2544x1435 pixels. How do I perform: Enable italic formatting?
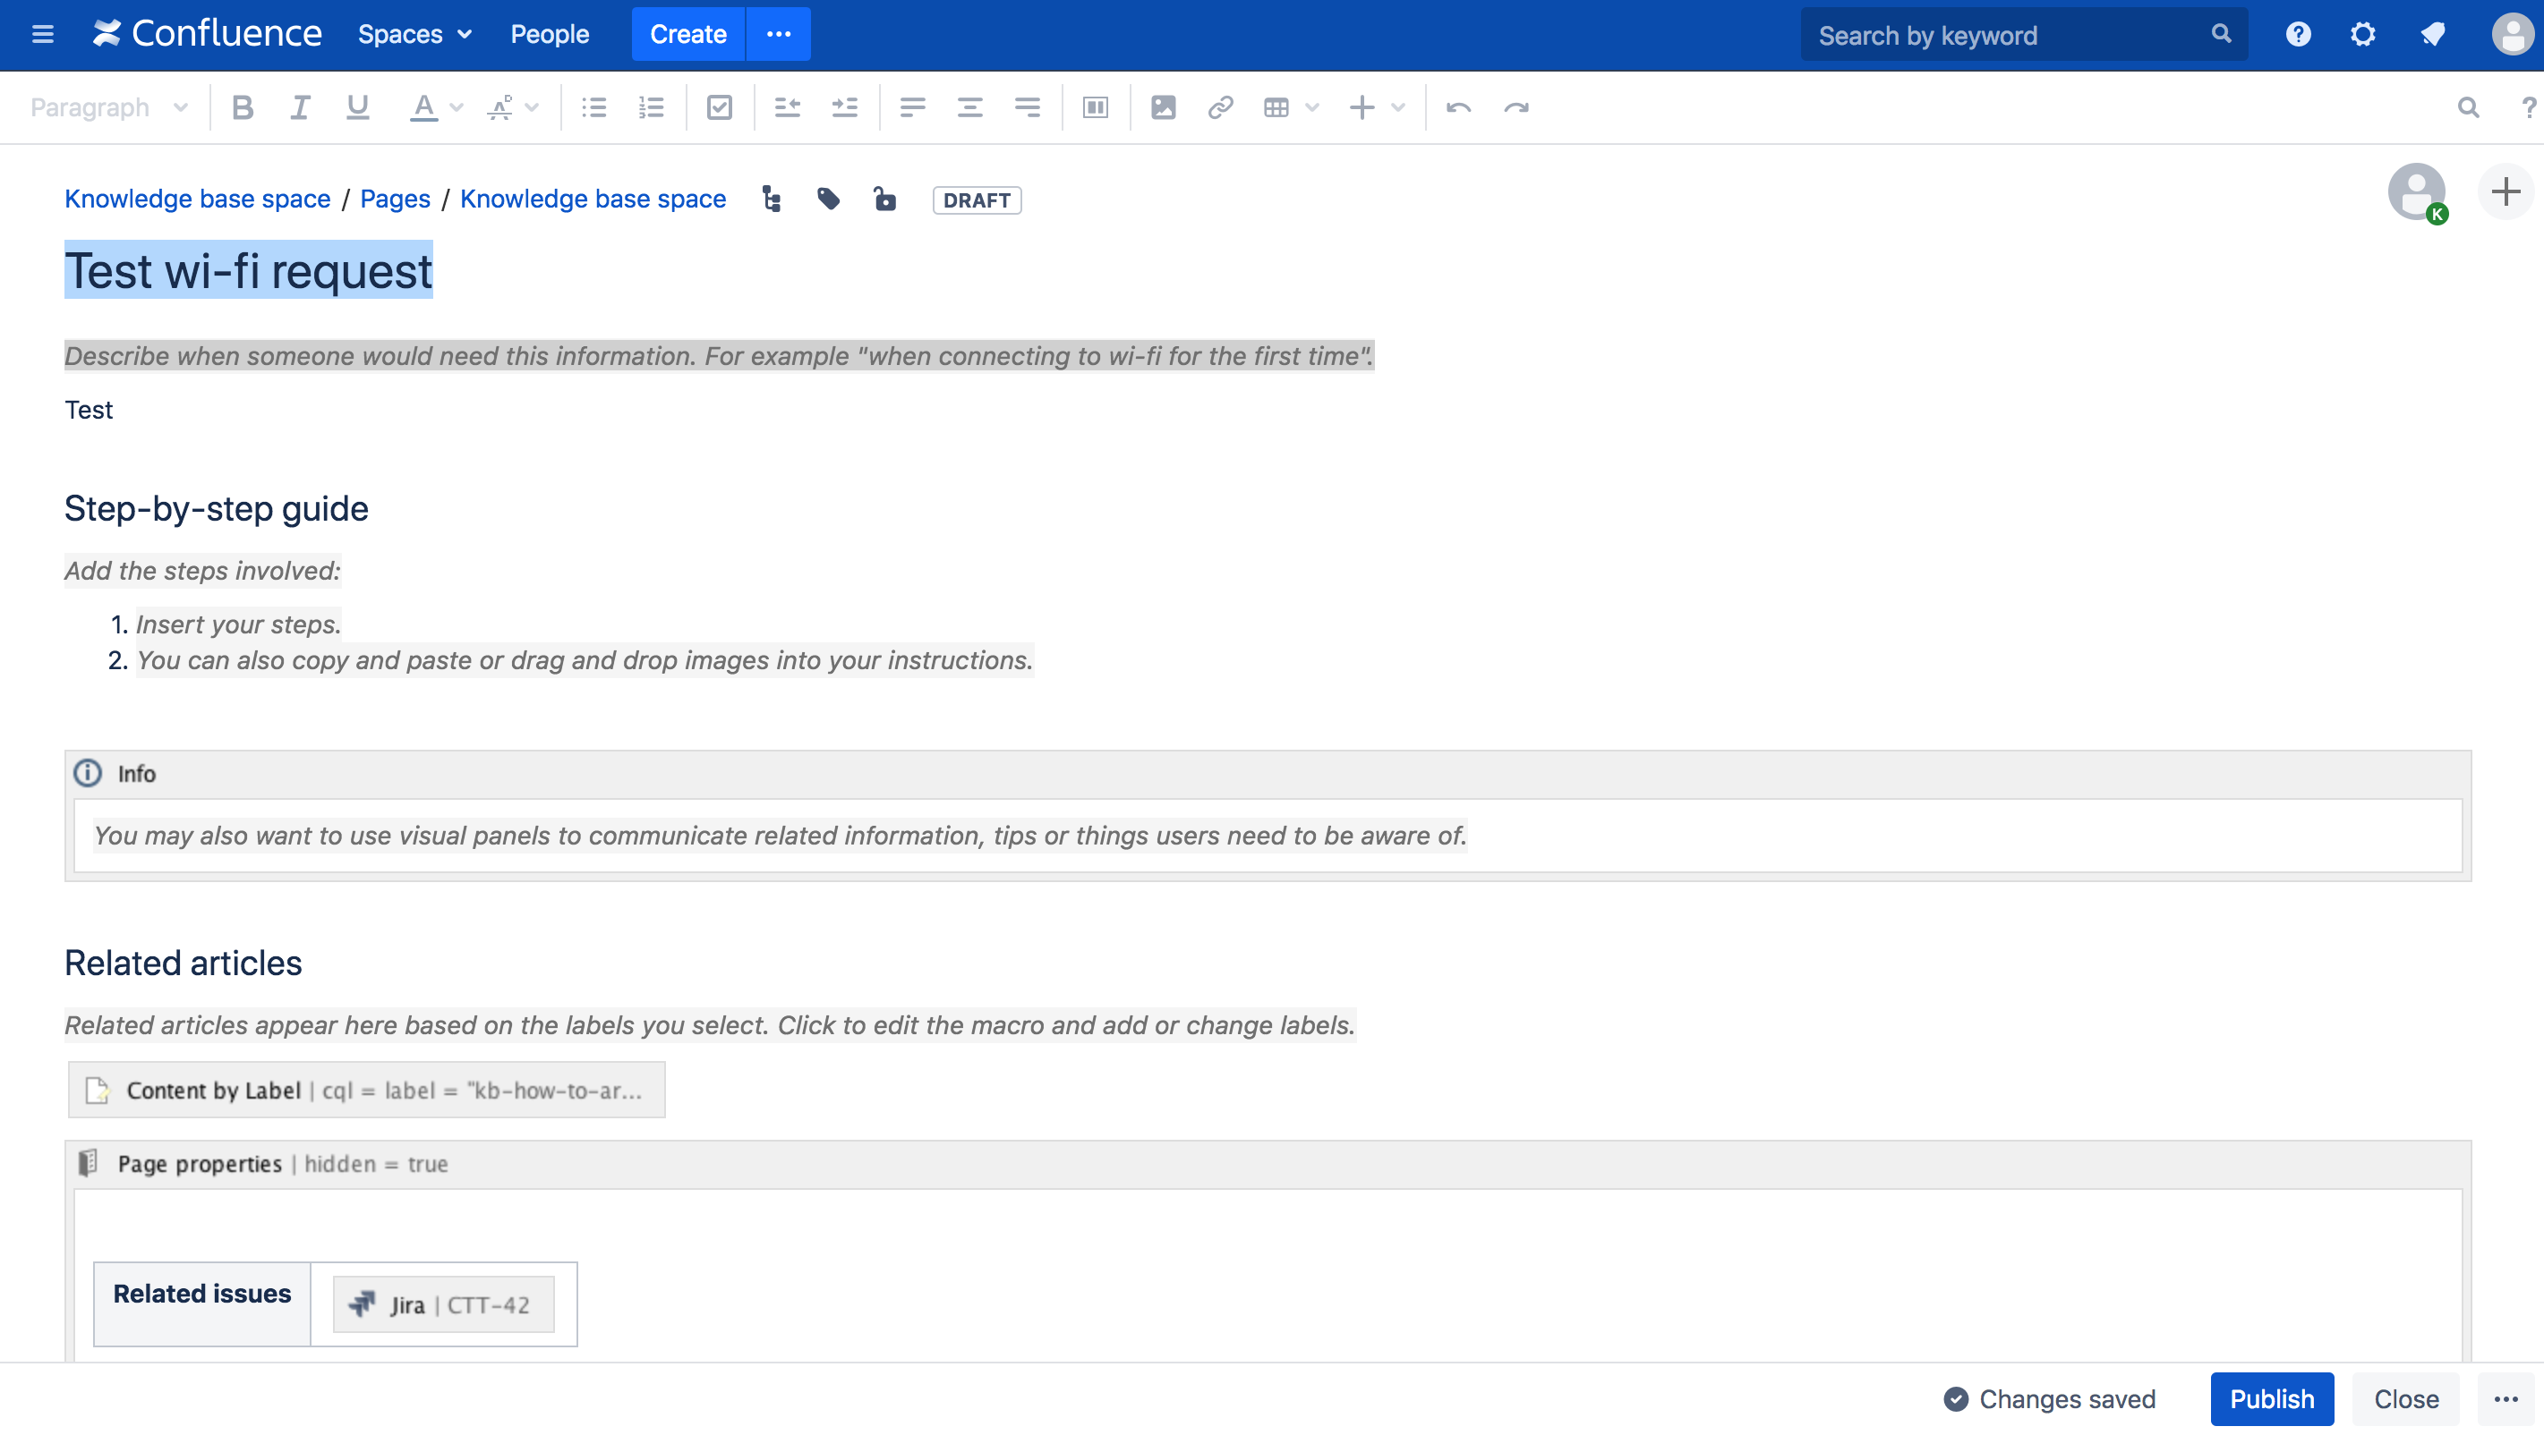(x=297, y=106)
